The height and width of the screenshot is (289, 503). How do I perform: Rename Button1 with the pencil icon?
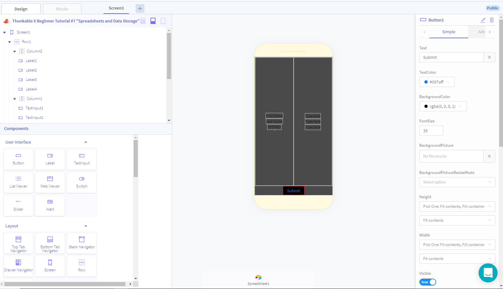483,20
